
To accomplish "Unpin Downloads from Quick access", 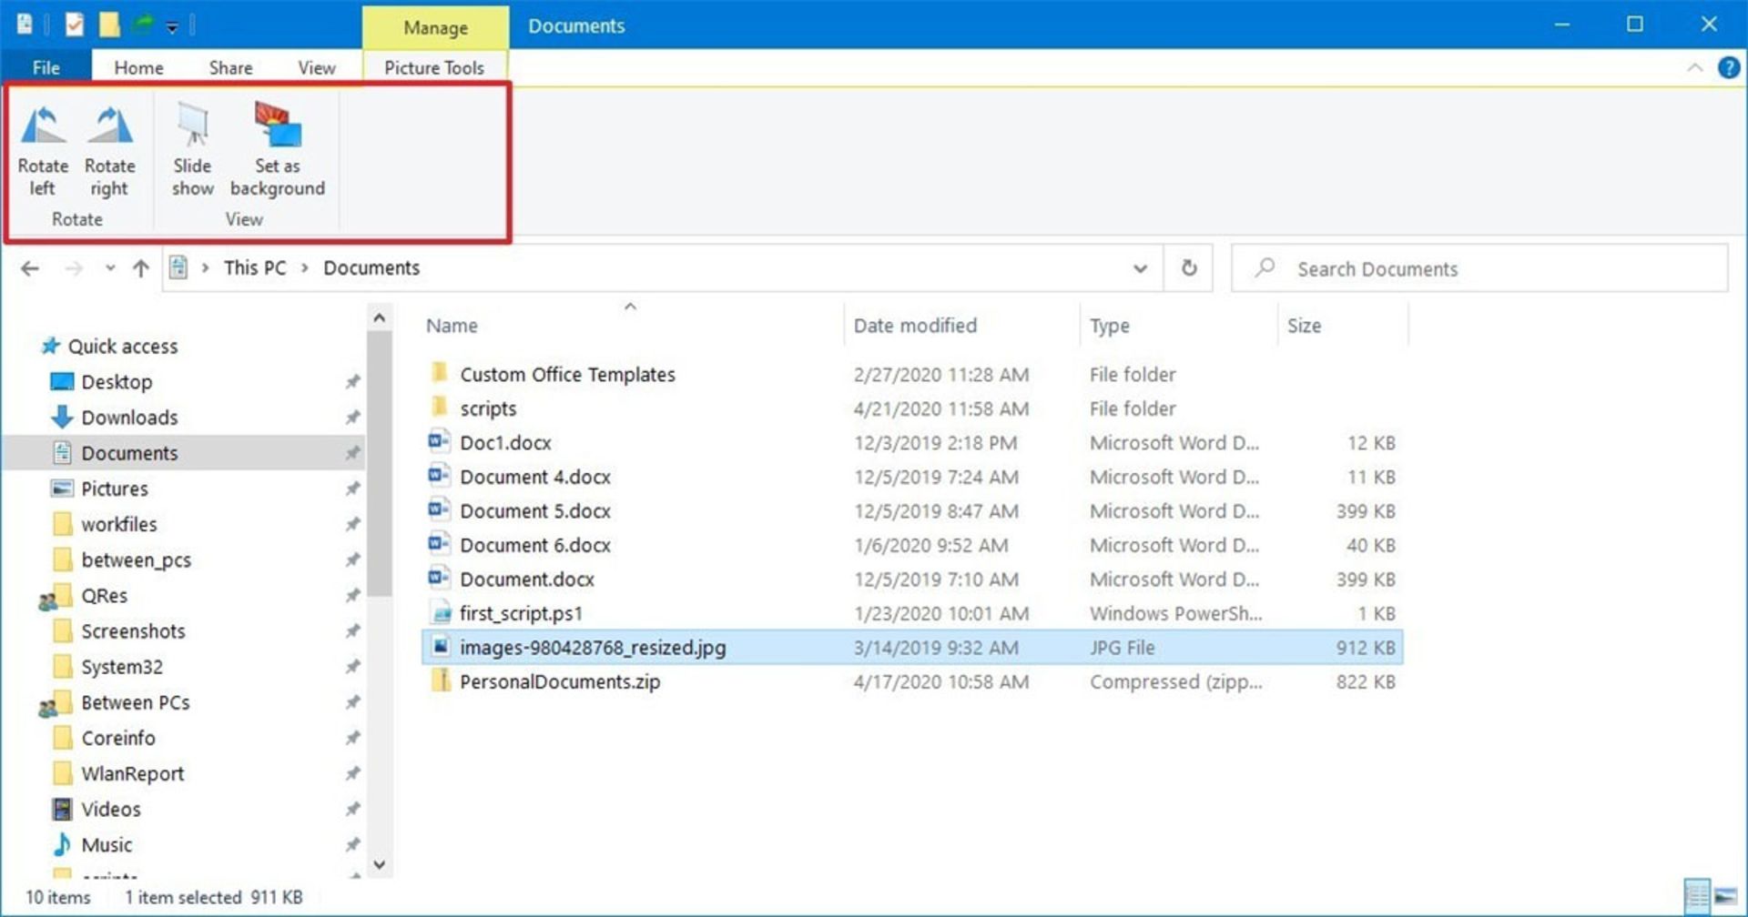I will (x=352, y=418).
